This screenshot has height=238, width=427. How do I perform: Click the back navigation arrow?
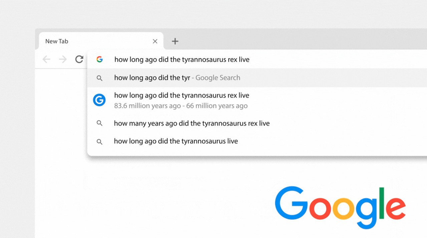point(46,59)
